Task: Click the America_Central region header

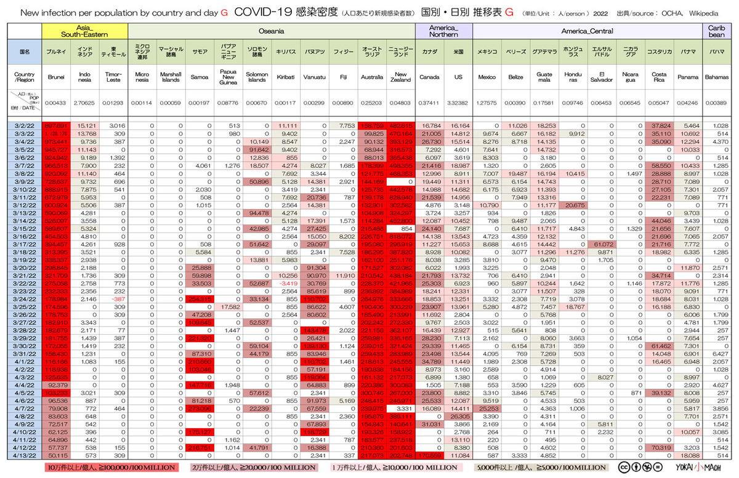Action: [588, 31]
